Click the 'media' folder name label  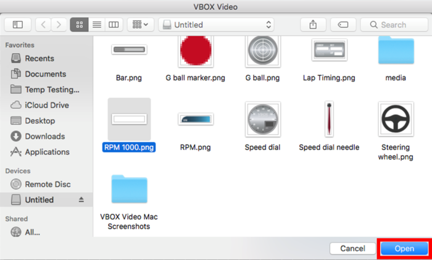pos(396,78)
